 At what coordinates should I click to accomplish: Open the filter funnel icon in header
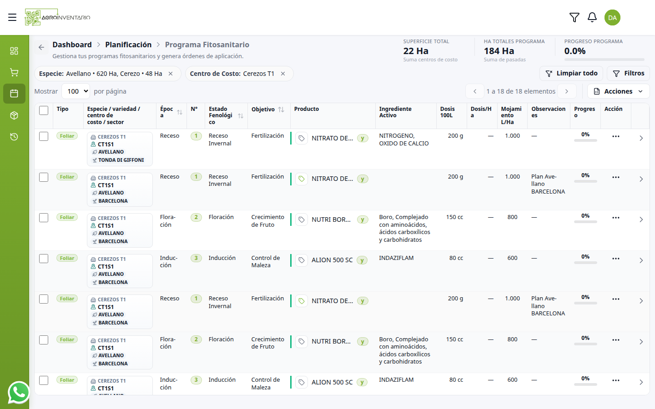[x=574, y=17]
